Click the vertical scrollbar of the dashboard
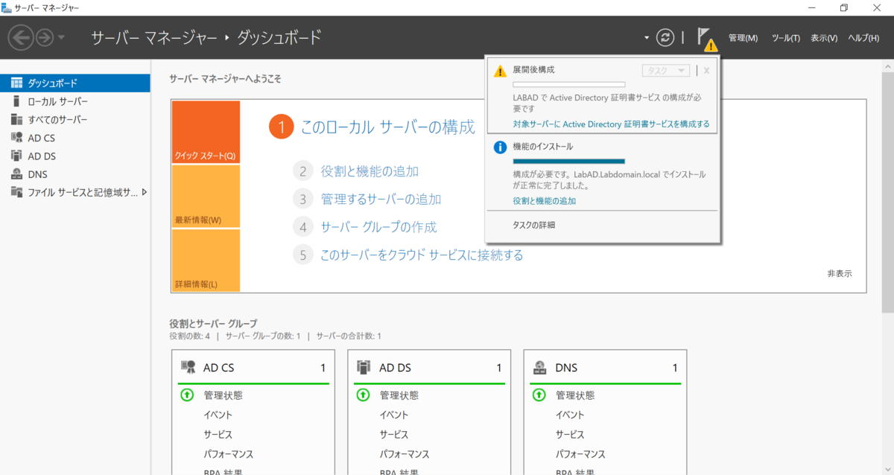Image resolution: width=894 pixels, height=475 pixels. 888,194
